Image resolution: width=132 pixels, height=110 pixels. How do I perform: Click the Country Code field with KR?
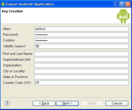point(81,83)
